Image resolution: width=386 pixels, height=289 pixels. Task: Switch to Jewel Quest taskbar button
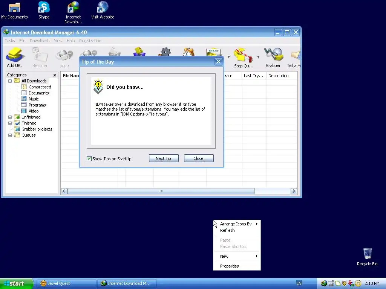coord(66,283)
